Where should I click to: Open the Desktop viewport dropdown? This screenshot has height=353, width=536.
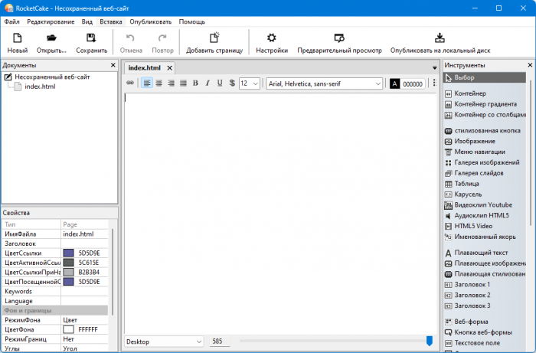tap(165, 341)
